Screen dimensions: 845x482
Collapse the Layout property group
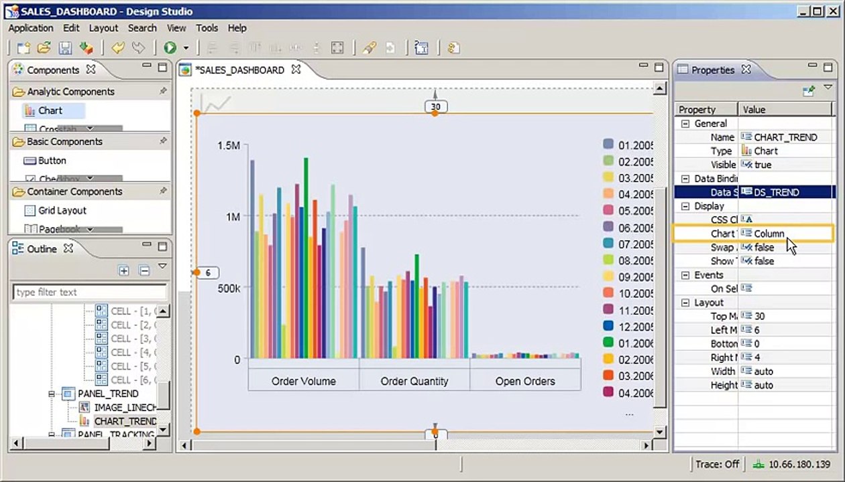(x=685, y=303)
